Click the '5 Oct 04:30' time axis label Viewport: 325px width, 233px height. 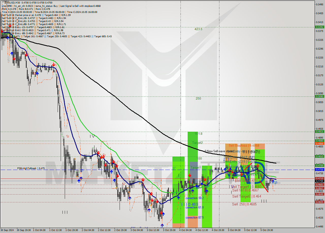tap(234, 230)
